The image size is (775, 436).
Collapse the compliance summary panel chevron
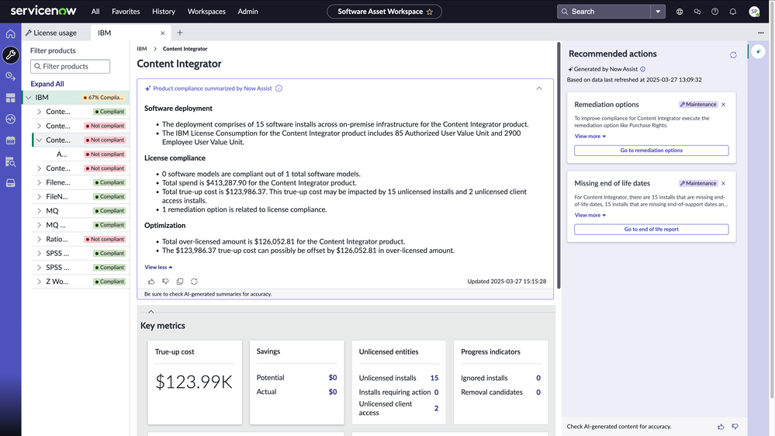pos(538,88)
